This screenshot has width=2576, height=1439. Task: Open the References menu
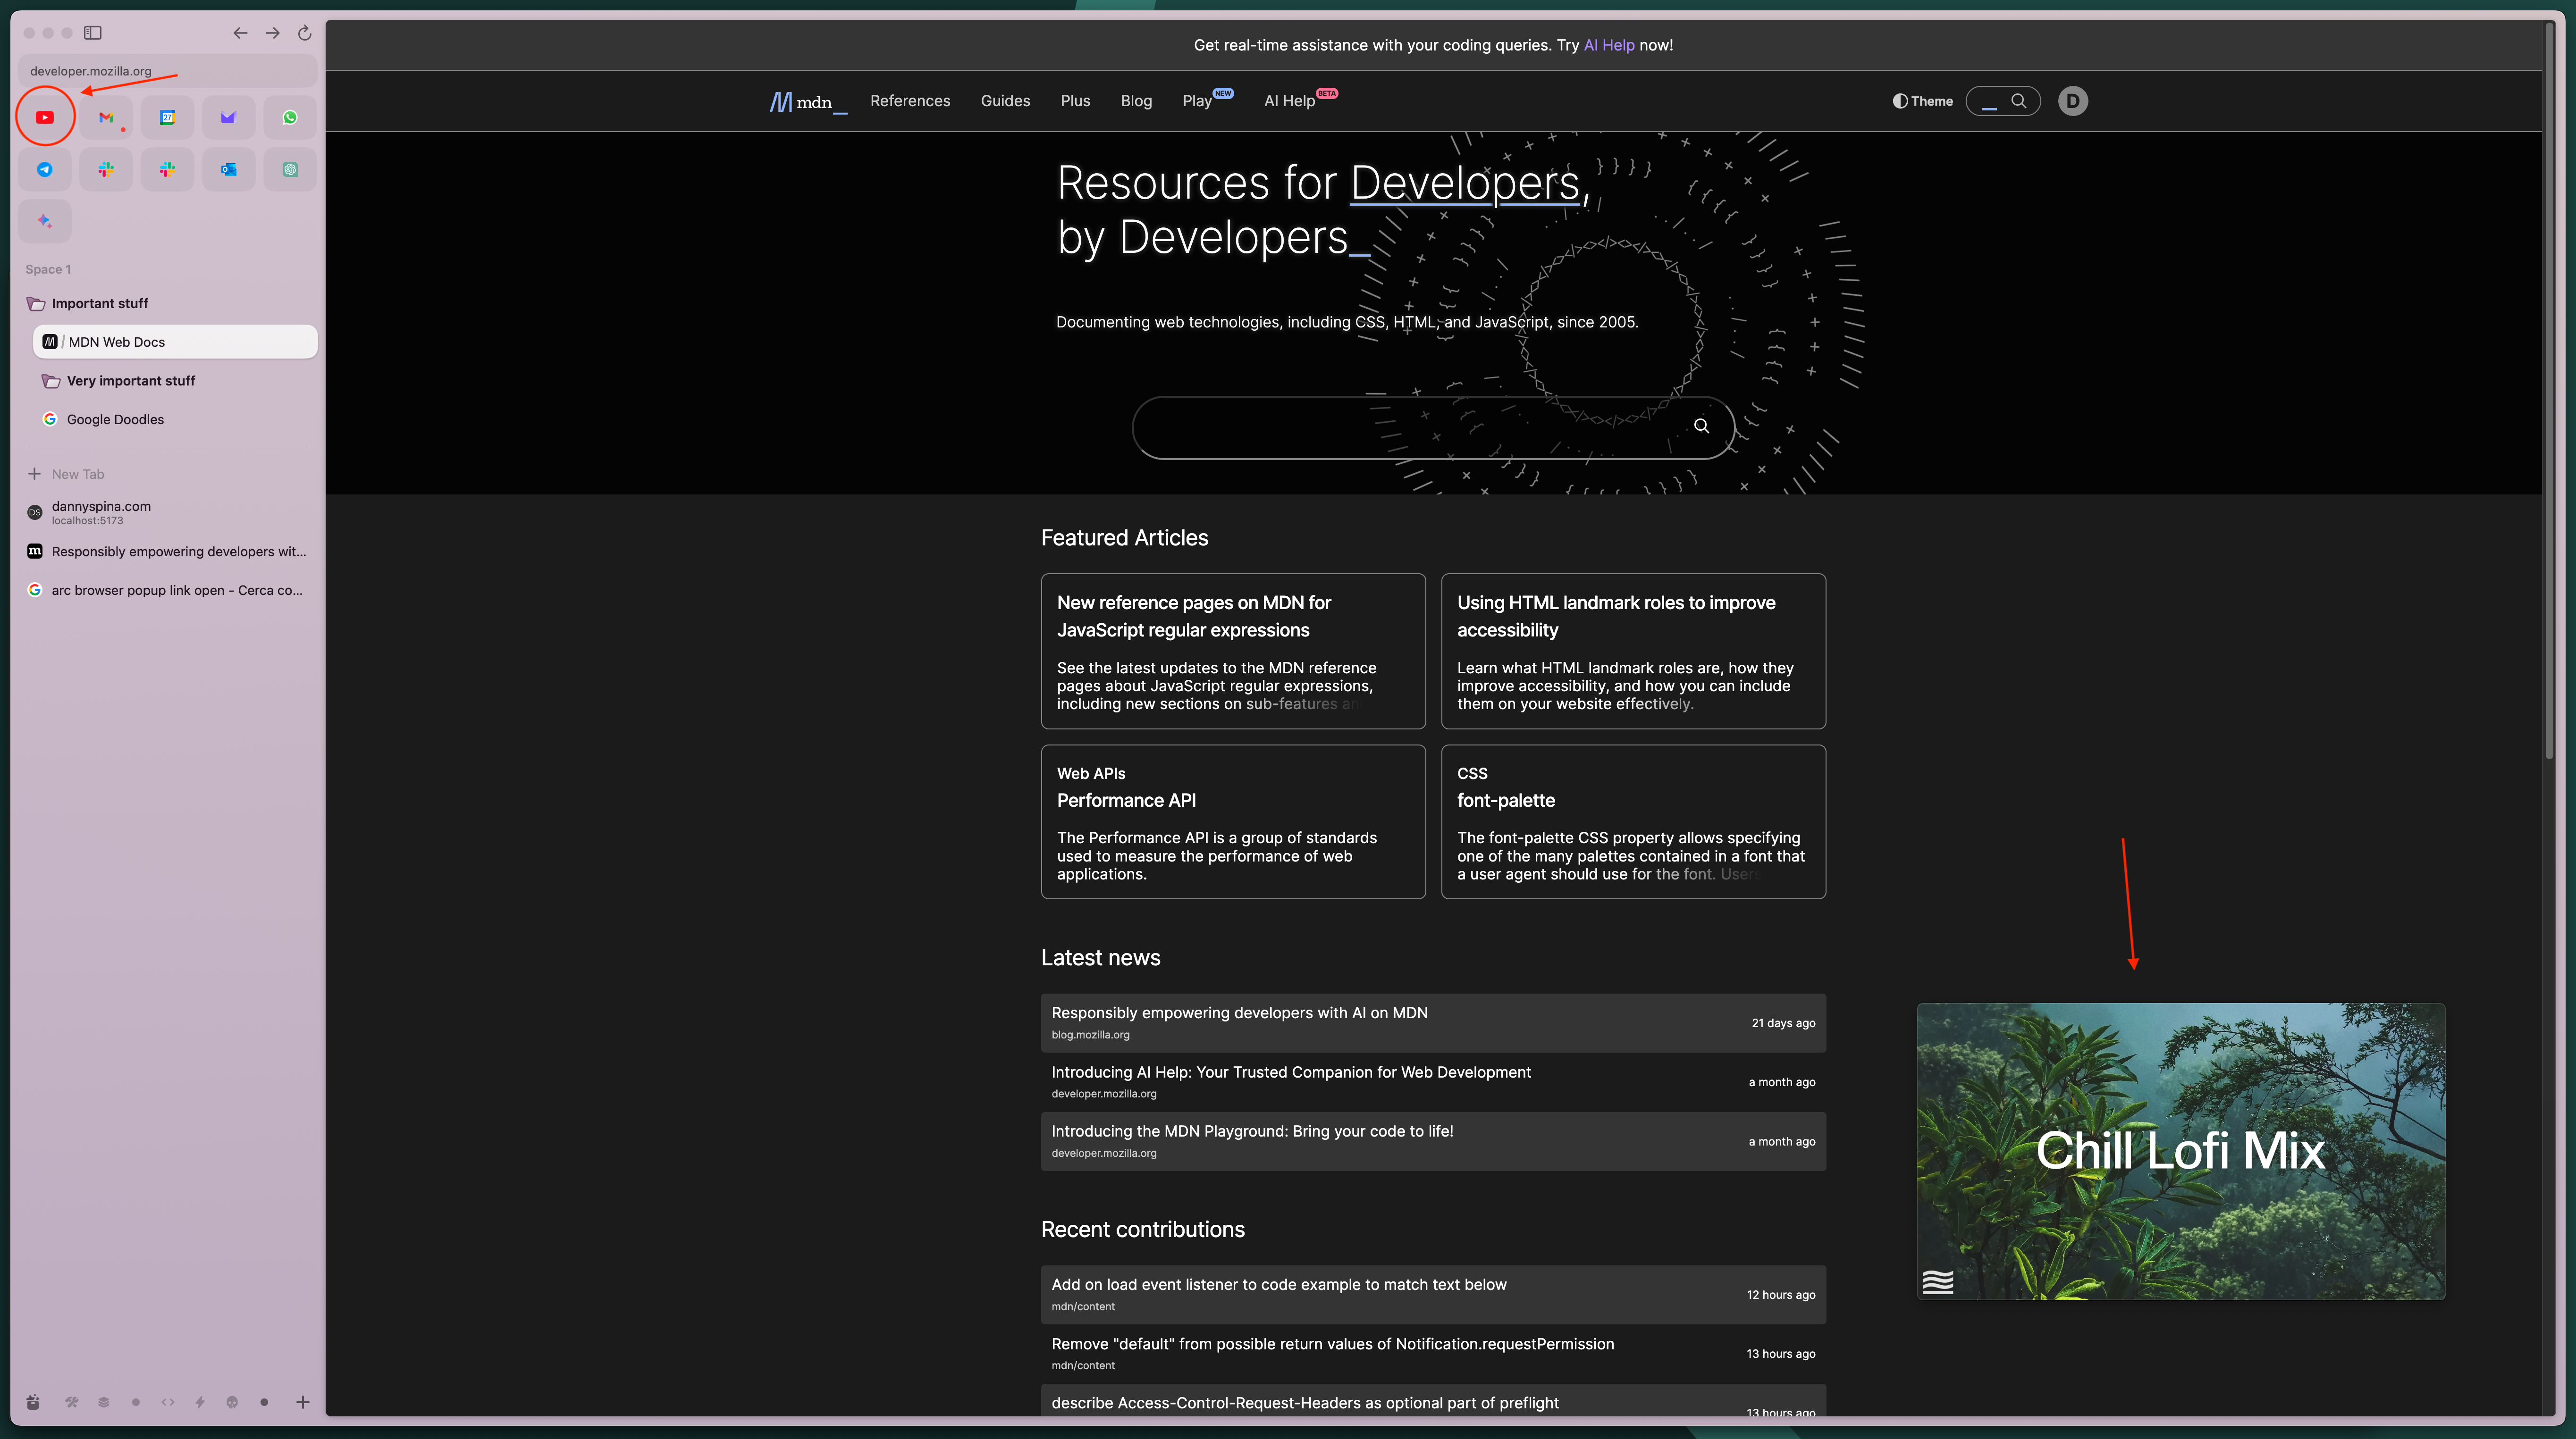click(910, 101)
